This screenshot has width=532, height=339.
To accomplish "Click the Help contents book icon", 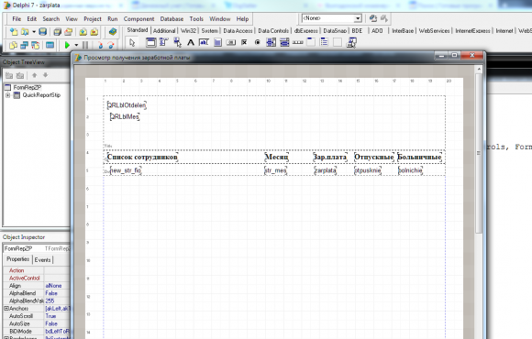I will point(113,32).
